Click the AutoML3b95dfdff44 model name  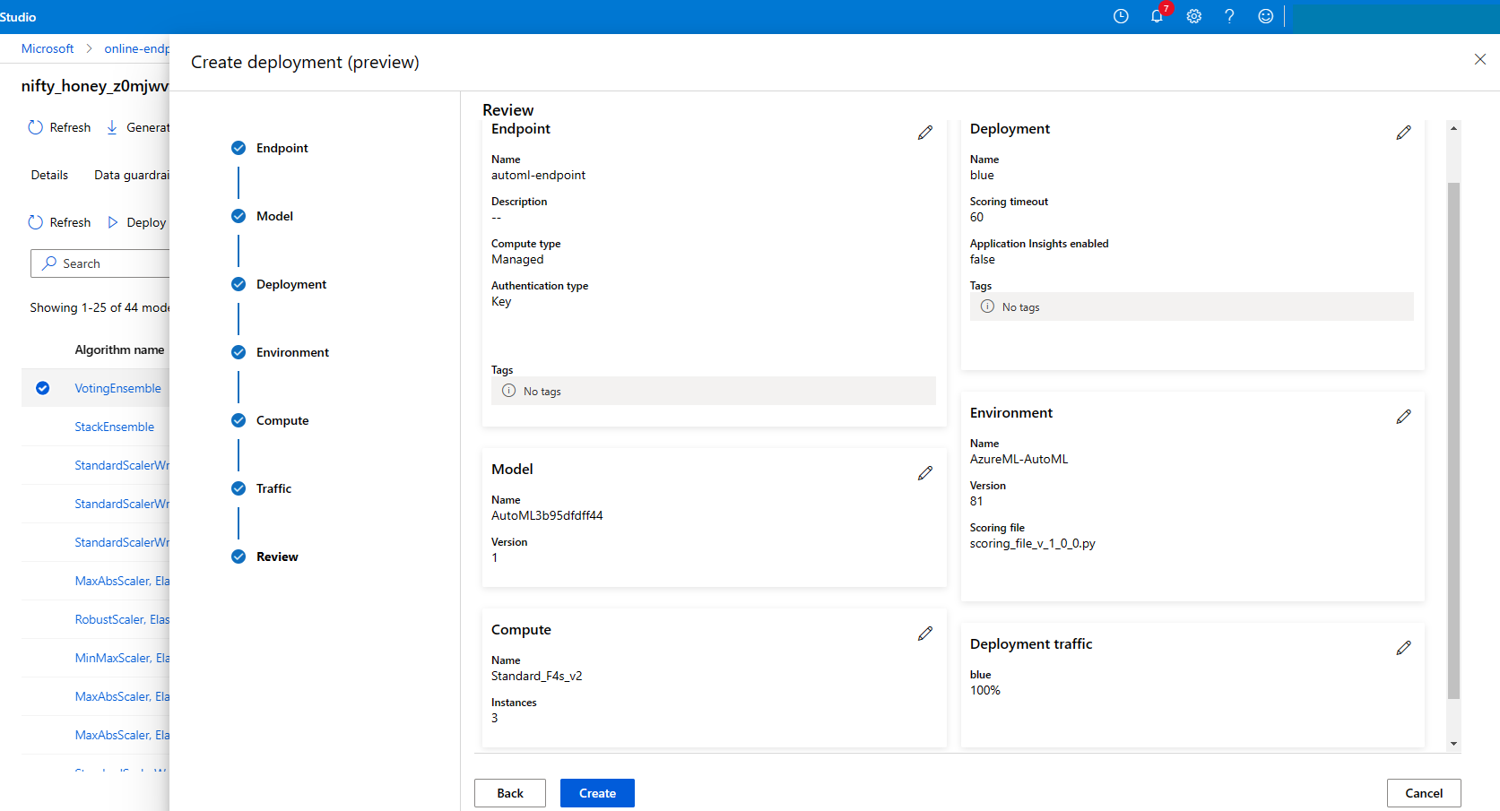pos(547,515)
